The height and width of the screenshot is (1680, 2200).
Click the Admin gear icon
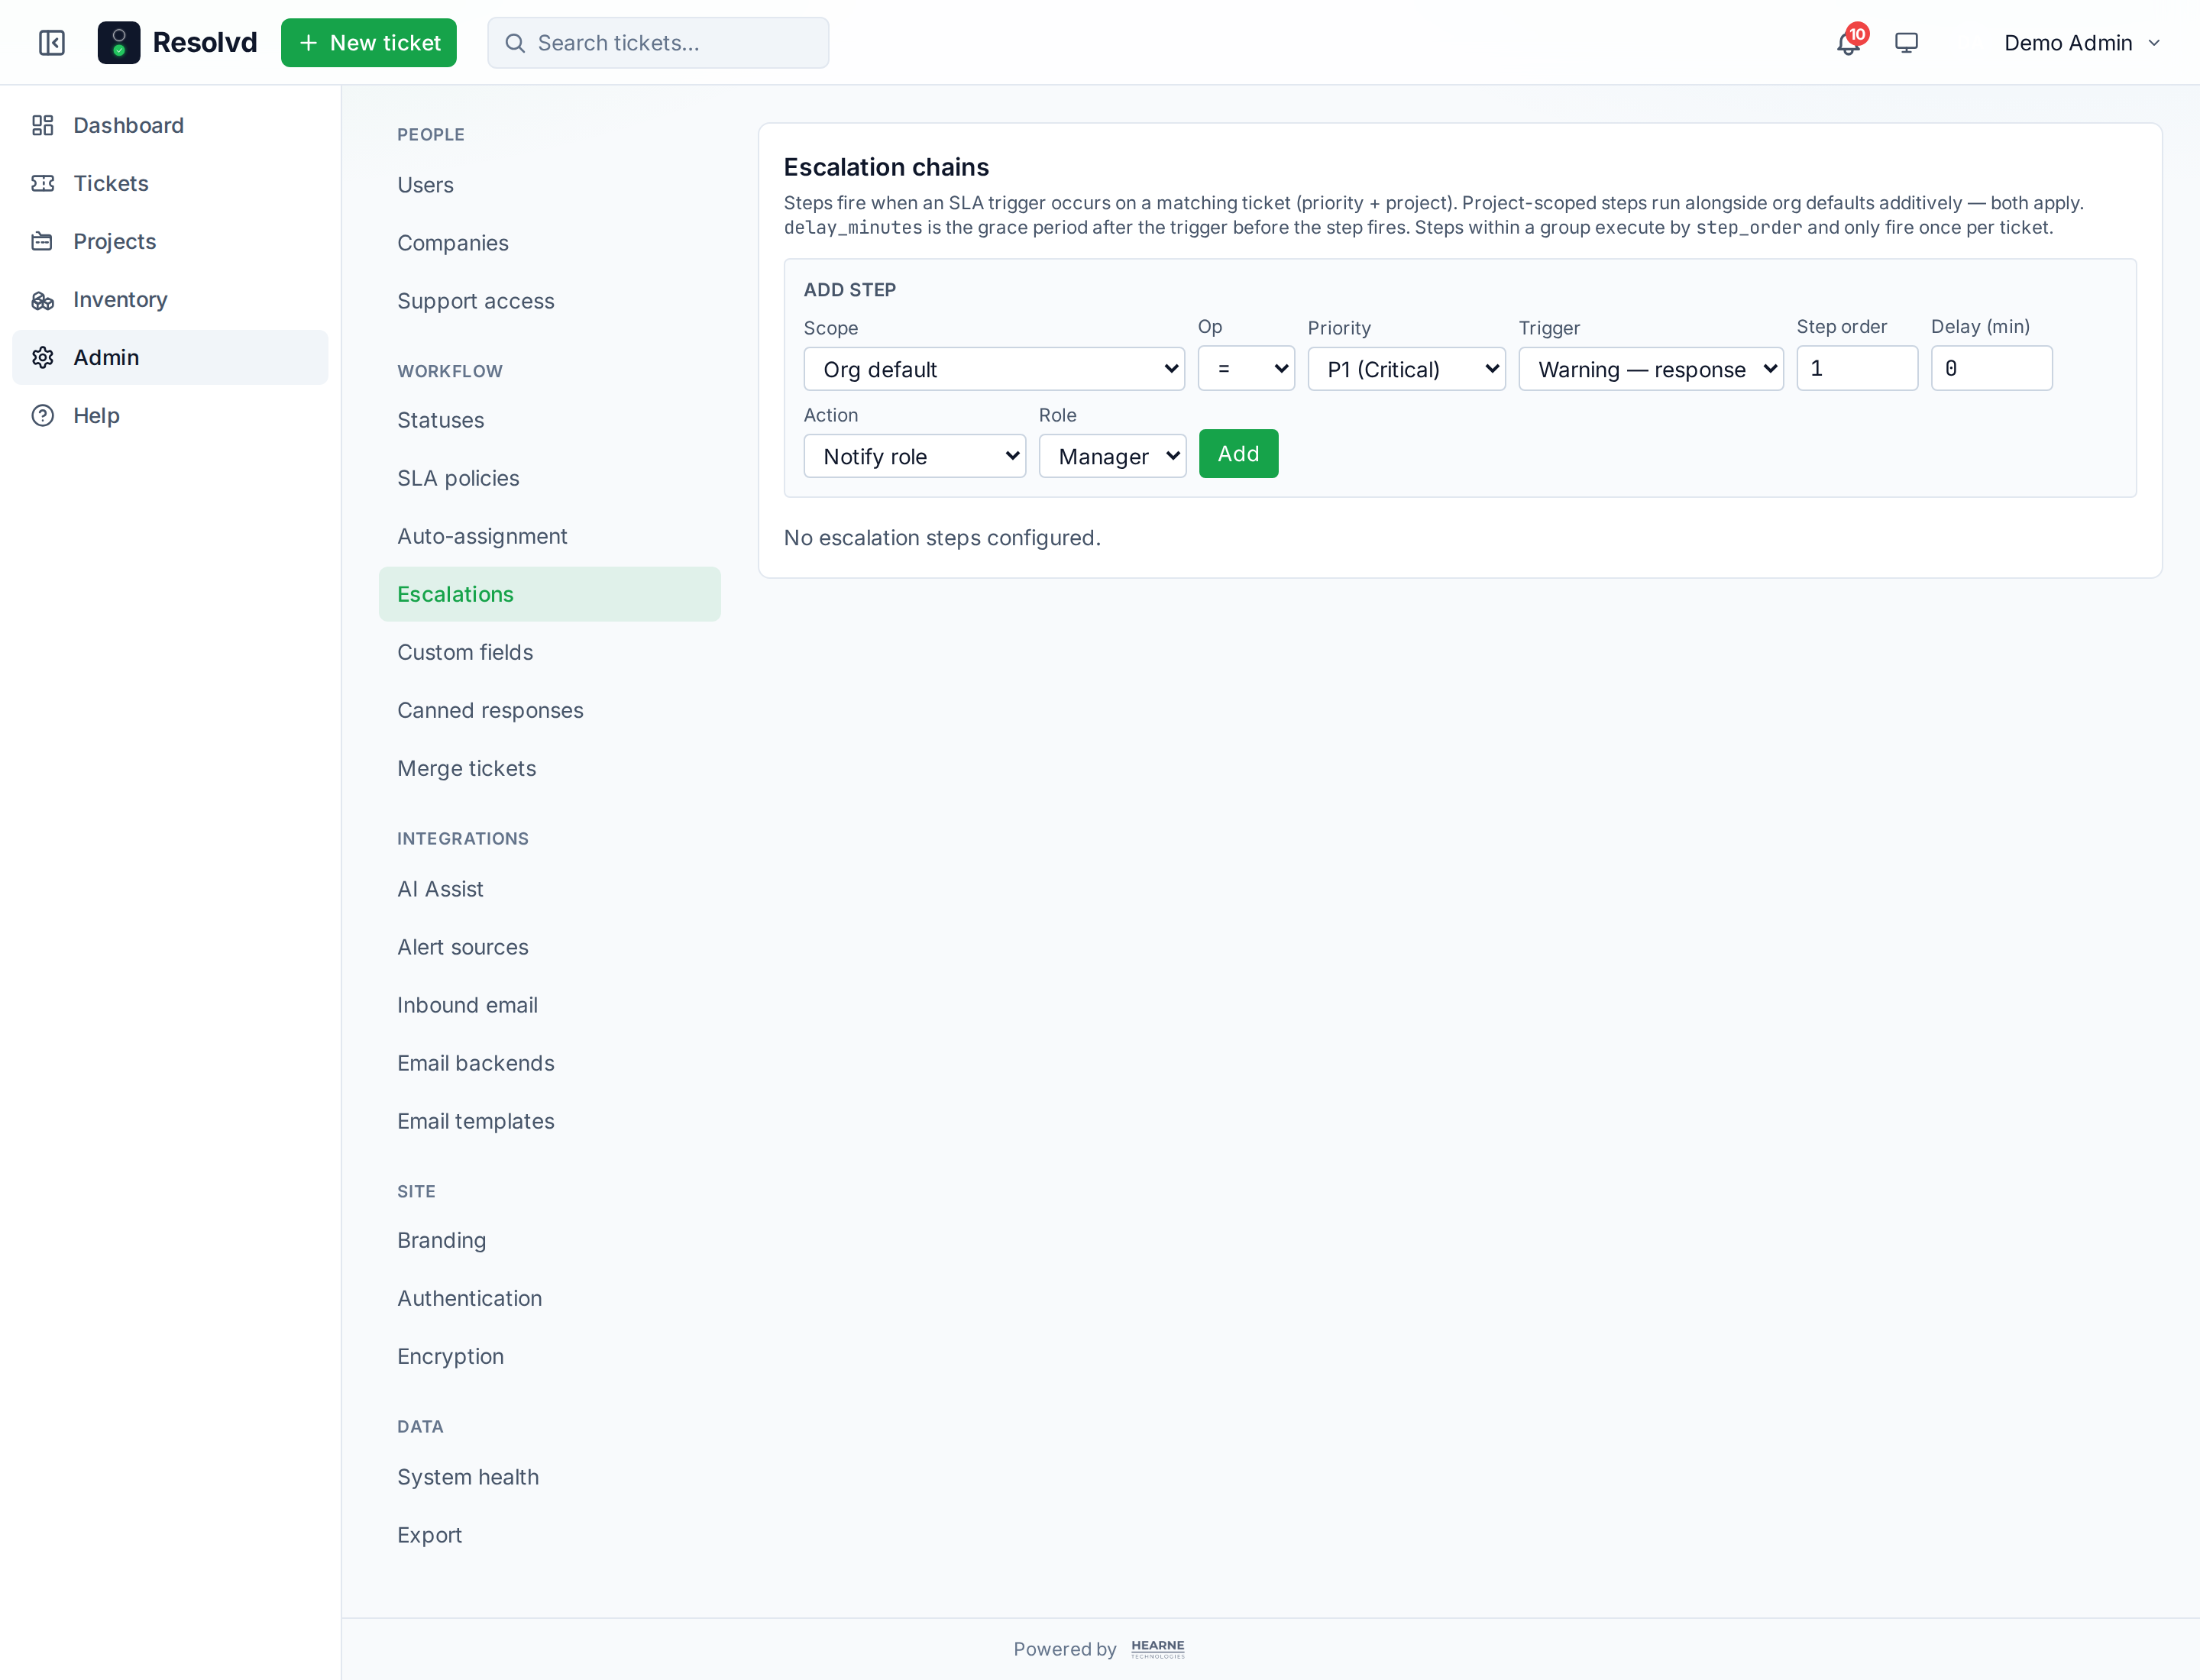pos(42,357)
